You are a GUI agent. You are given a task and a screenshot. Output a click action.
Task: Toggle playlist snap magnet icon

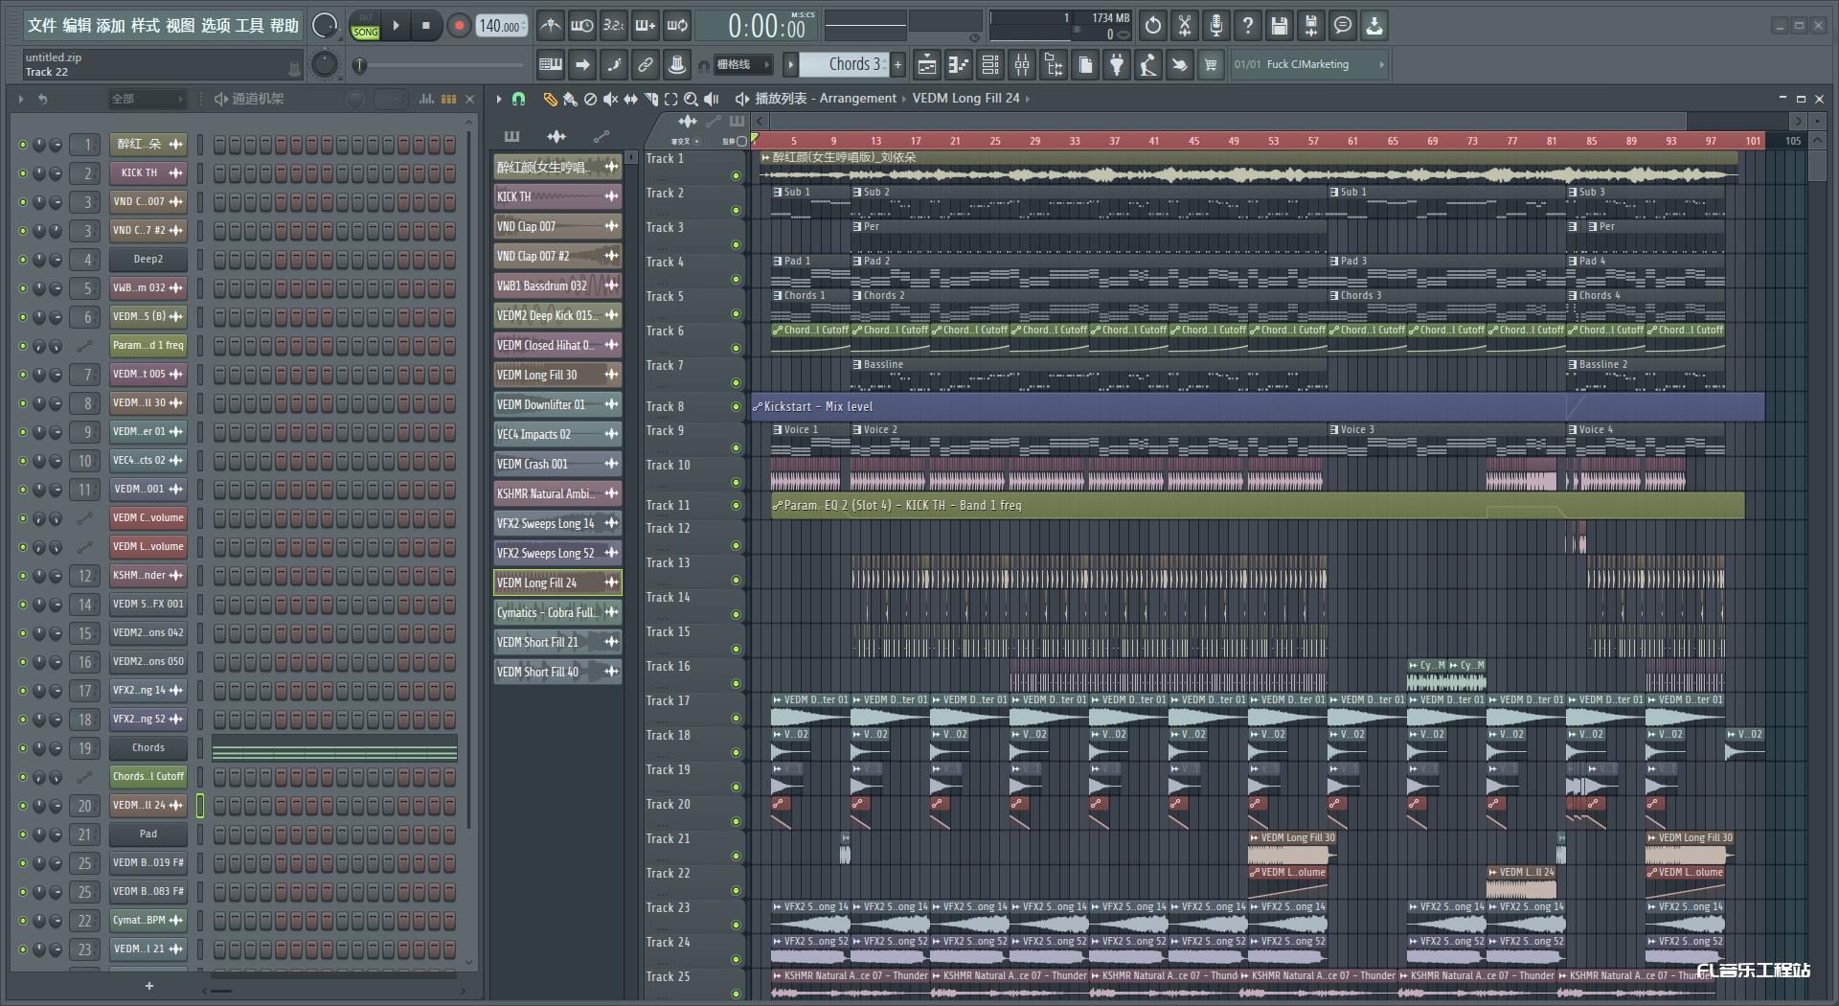click(x=518, y=99)
